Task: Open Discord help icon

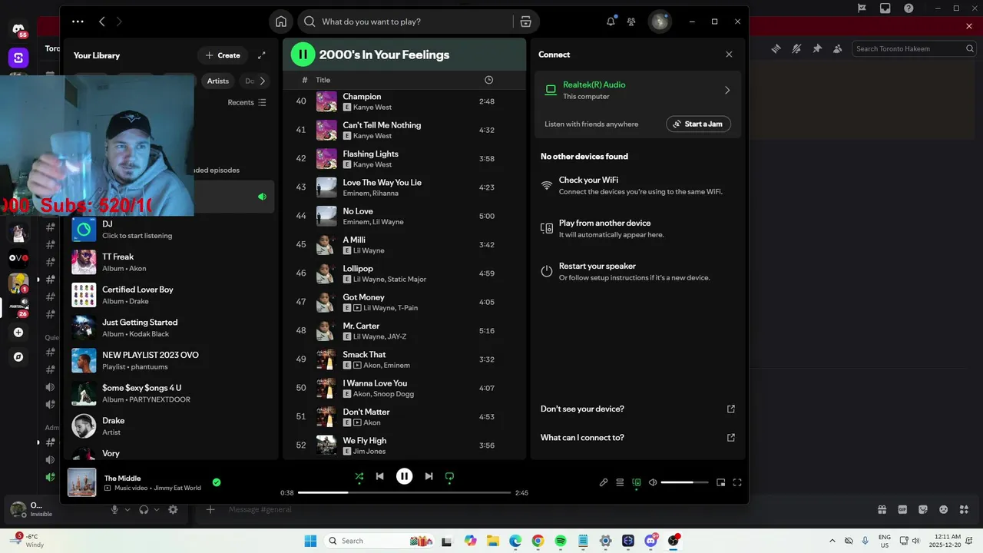Action: click(x=909, y=8)
